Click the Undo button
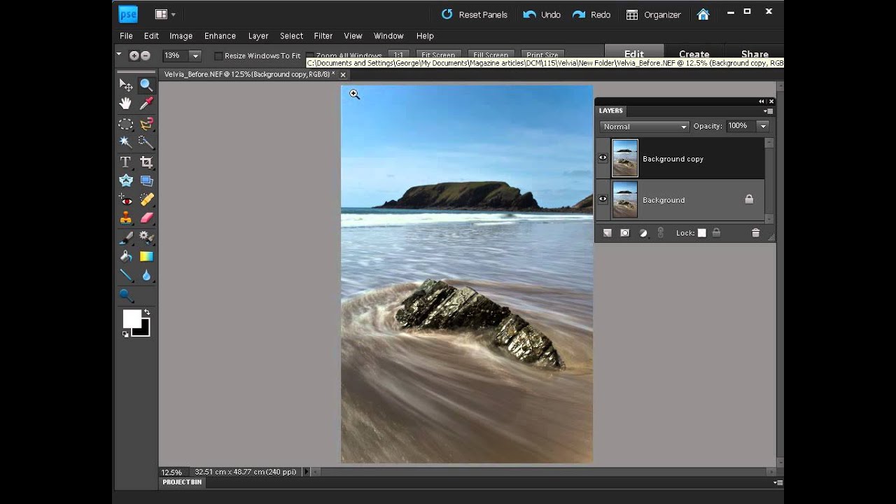Image resolution: width=896 pixels, height=504 pixels. click(542, 15)
